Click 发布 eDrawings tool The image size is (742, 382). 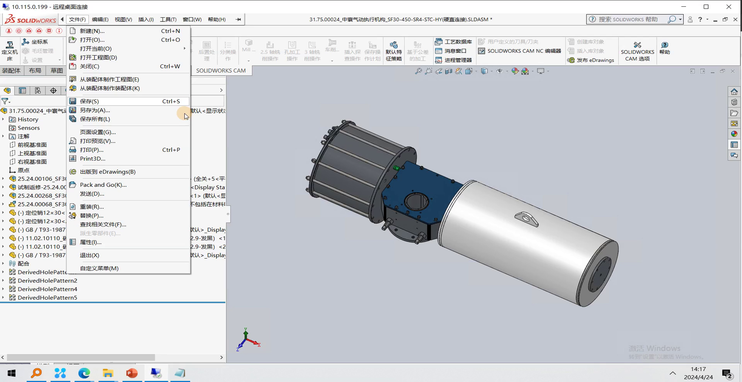point(591,60)
